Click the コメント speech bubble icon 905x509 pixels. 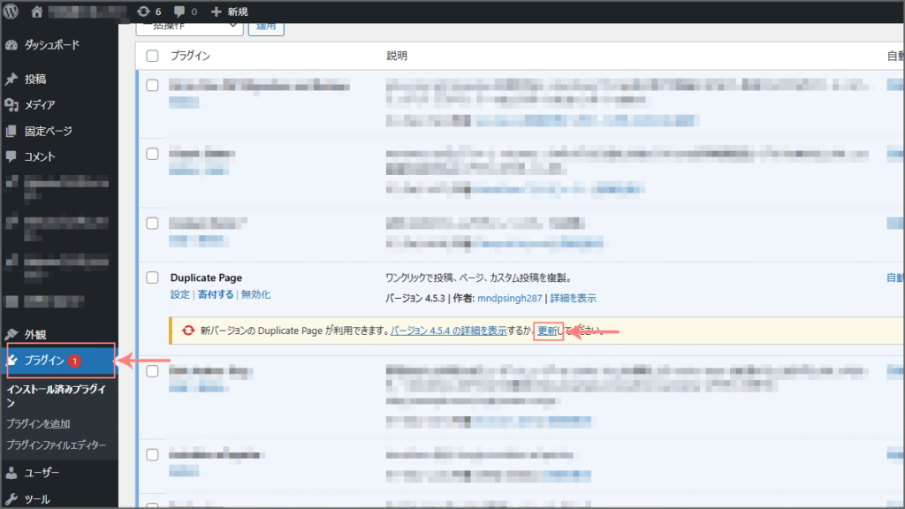pos(11,156)
